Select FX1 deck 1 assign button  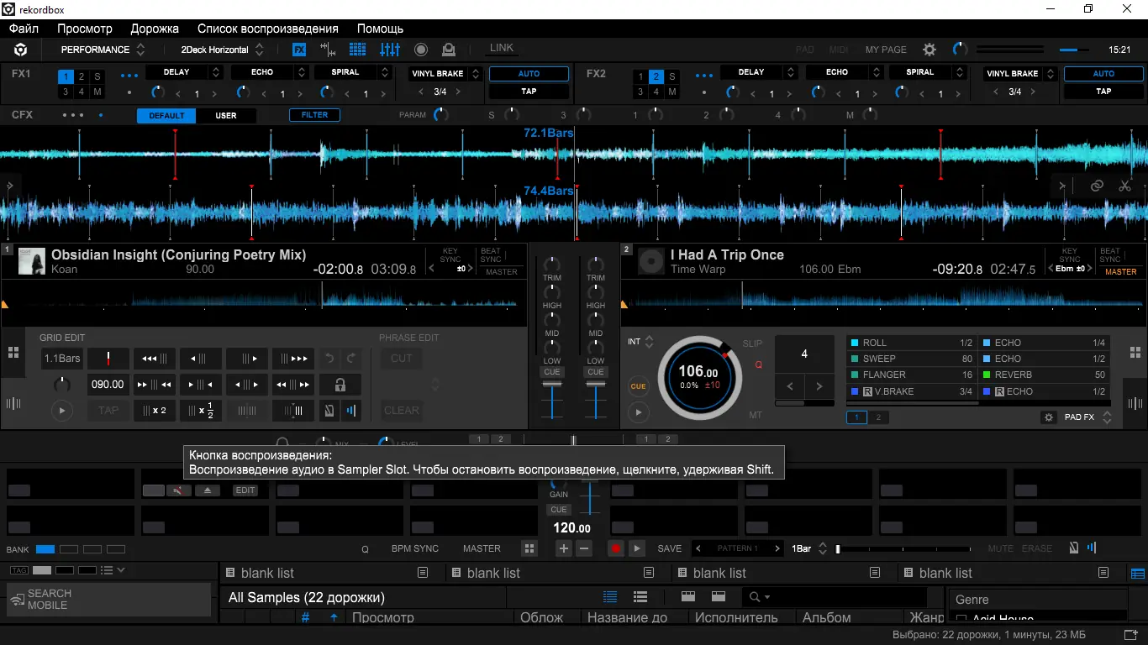coord(66,76)
